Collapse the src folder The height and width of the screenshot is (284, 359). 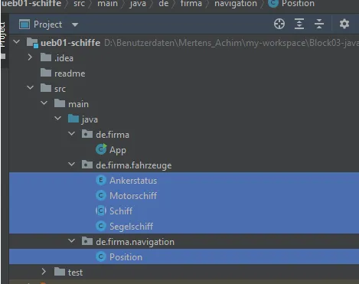tap(30, 88)
